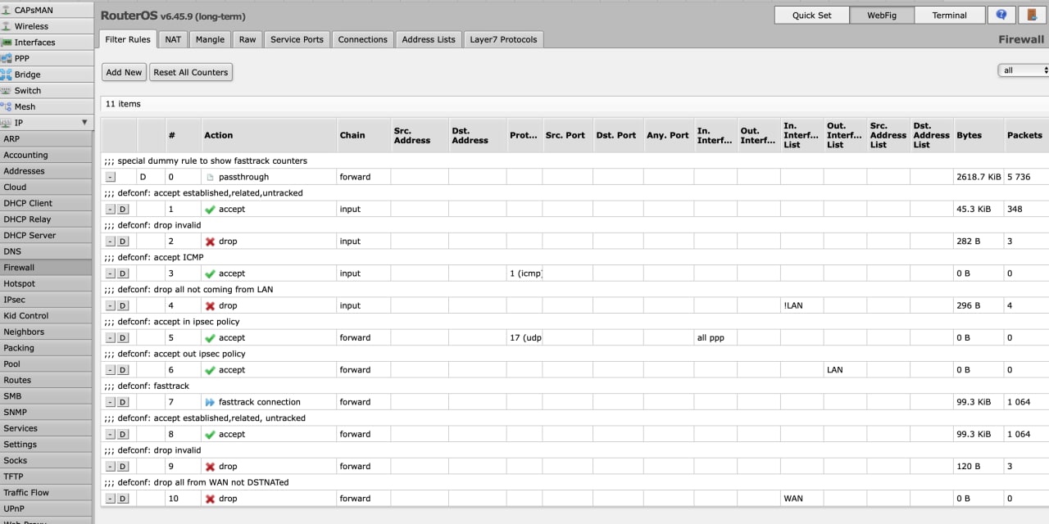
Task: Click the '2618.7 KiB' bytes value
Action: click(x=979, y=177)
